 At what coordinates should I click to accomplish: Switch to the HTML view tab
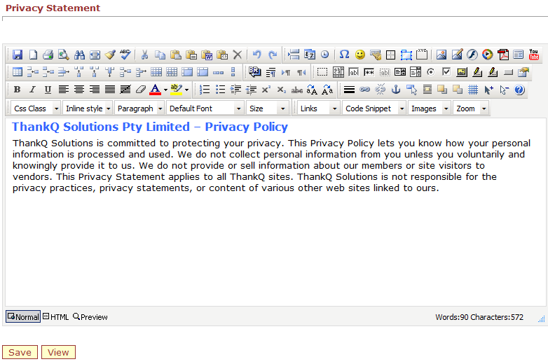56,317
